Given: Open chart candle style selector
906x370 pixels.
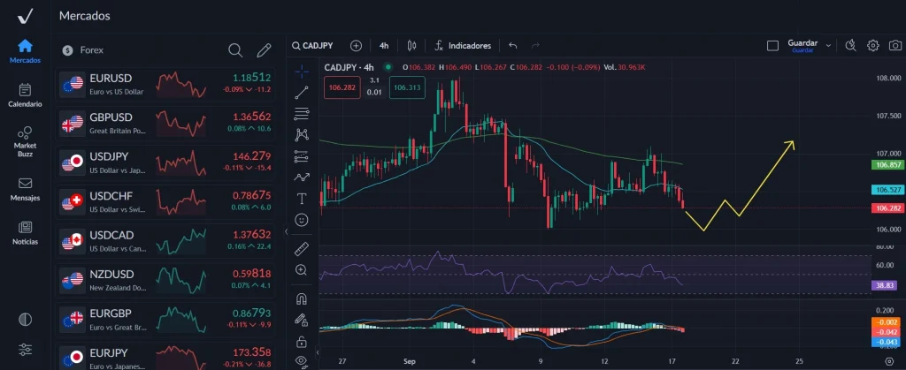Looking at the screenshot, I should coord(411,46).
